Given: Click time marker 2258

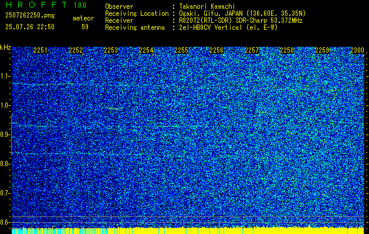Looking at the screenshot, I should pyautogui.click(x=287, y=50).
